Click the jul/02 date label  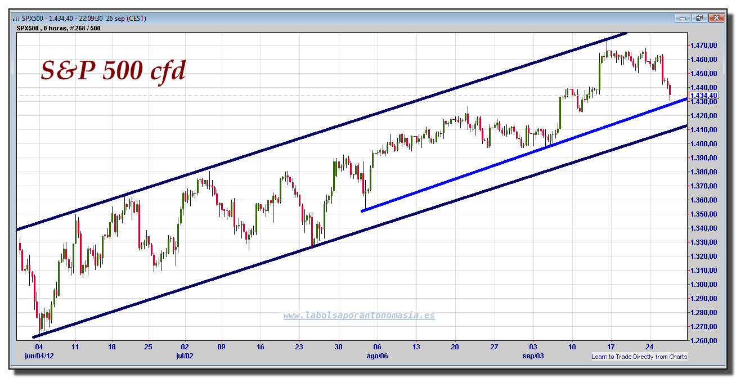pos(185,355)
